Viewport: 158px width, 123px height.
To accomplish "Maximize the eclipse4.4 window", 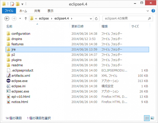I will pyautogui.click(x=142, y=3).
